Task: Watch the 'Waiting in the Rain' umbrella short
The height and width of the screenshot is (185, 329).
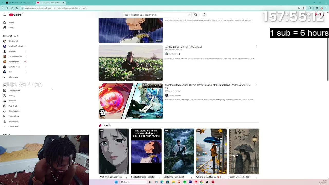Action: click(211, 152)
